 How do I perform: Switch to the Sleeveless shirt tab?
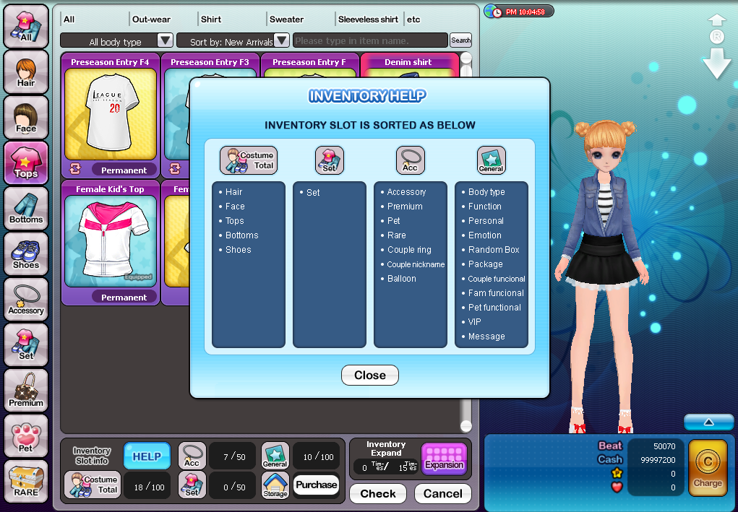368,19
